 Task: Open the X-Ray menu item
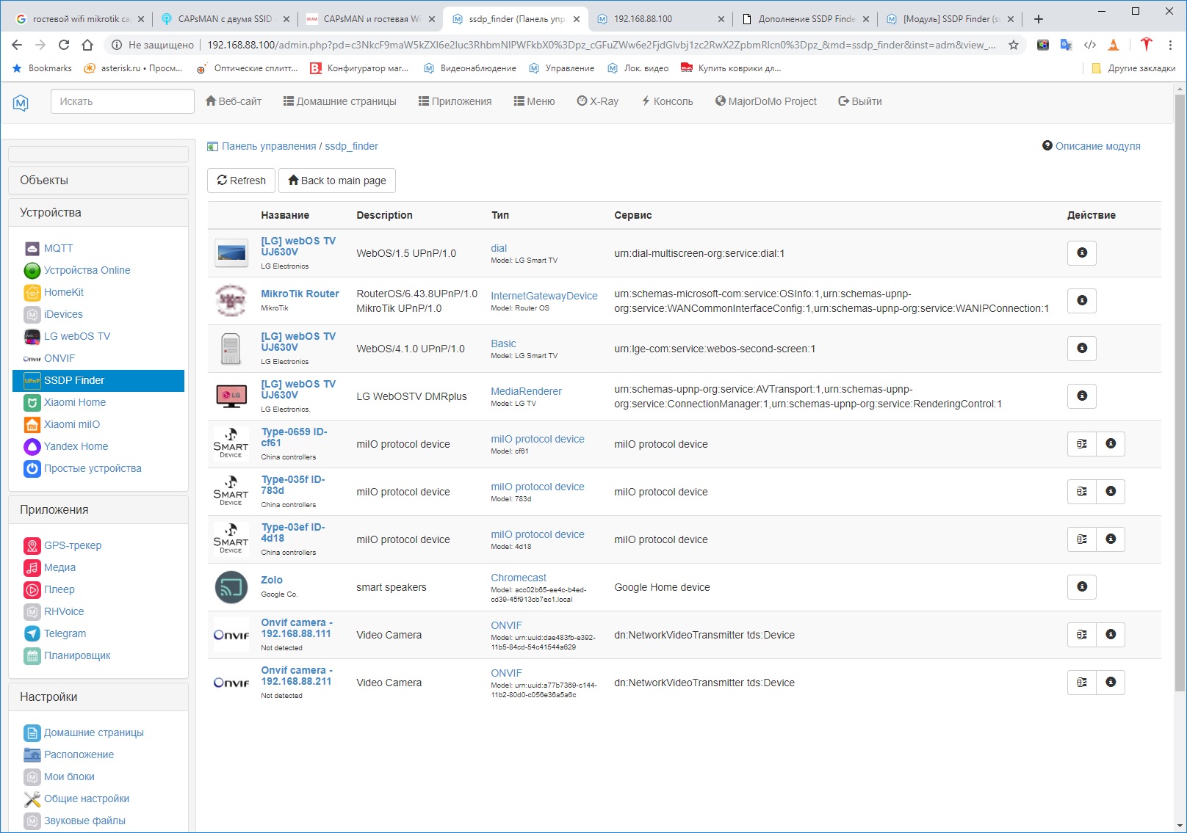[x=597, y=101]
